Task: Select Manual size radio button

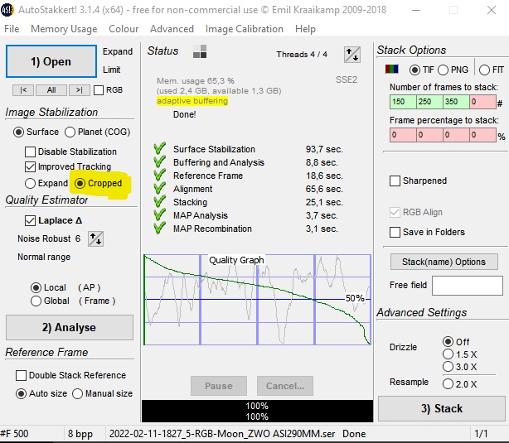Action: (78, 393)
